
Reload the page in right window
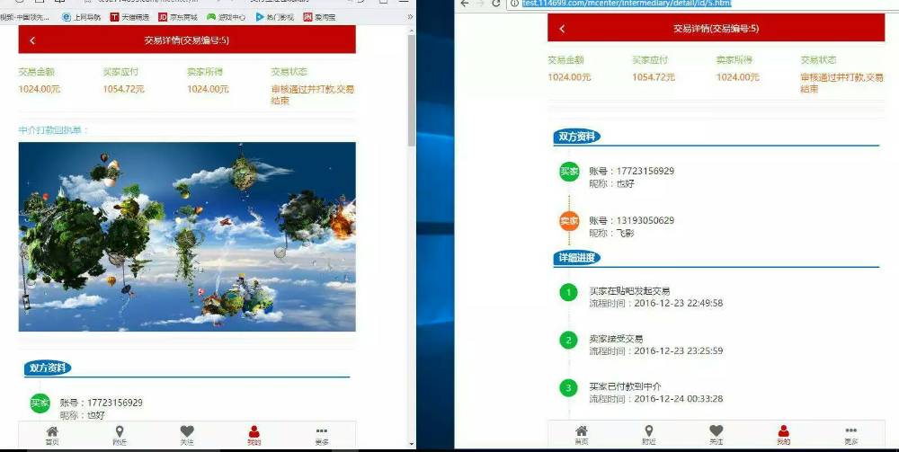click(x=496, y=3)
